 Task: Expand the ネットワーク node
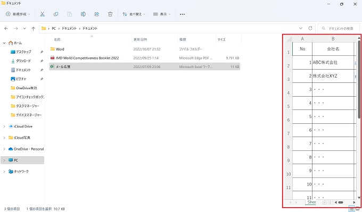pos(4,172)
